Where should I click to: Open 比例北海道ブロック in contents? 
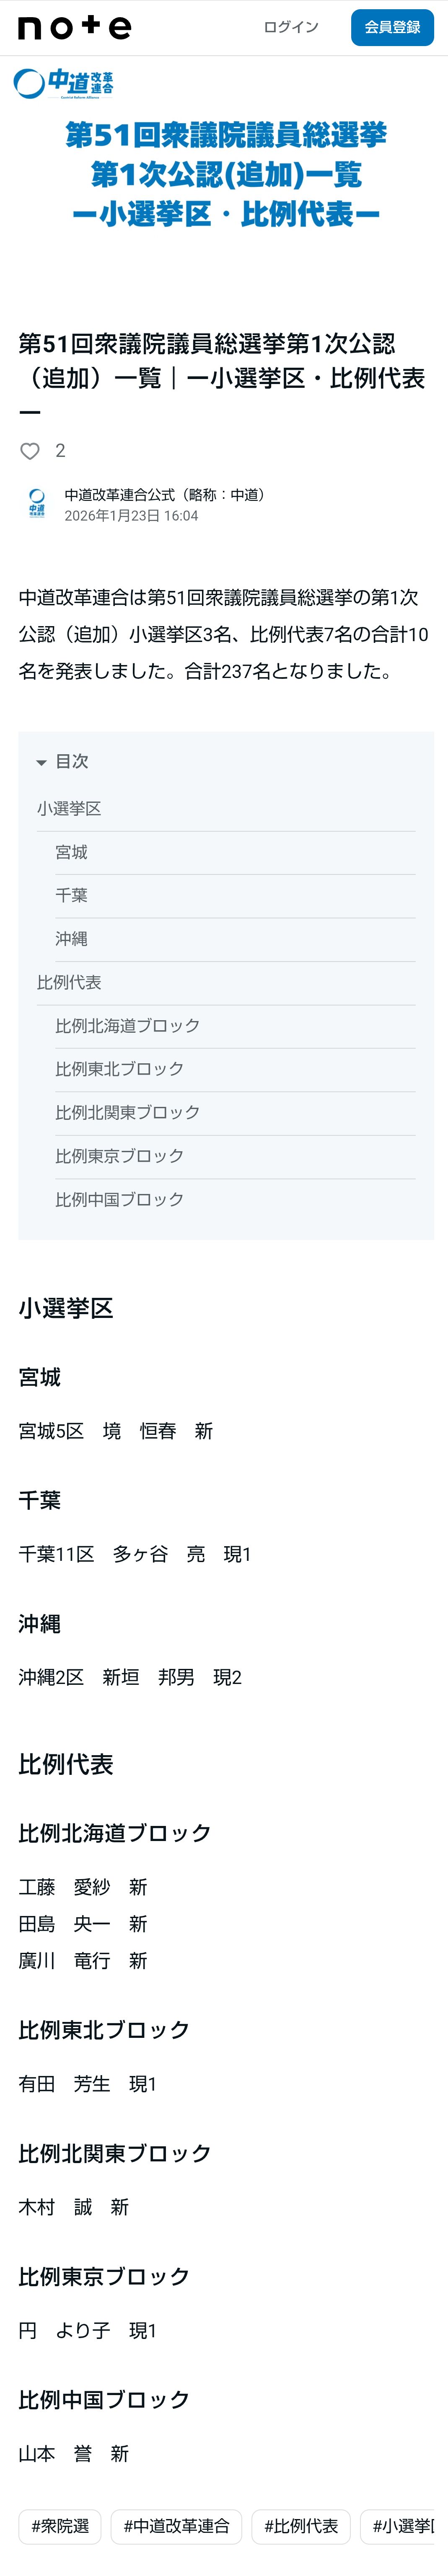pyautogui.click(x=127, y=1025)
